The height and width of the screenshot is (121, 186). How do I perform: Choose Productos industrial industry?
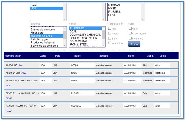(47, 43)
